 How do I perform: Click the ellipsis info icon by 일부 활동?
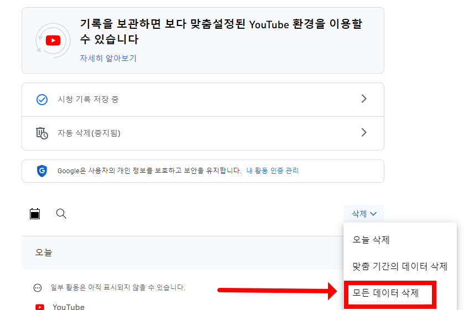tap(38, 288)
